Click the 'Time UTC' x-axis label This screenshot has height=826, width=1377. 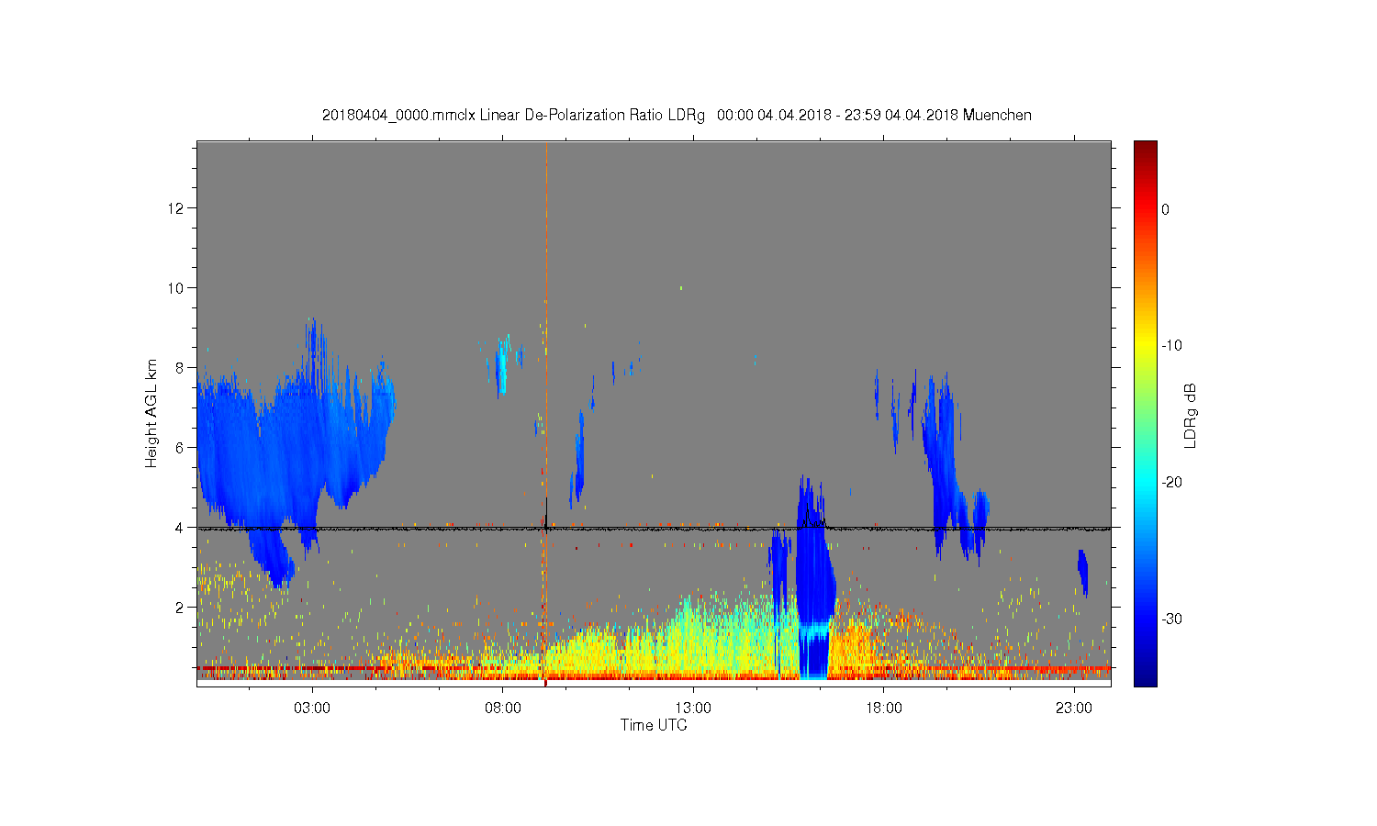point(654,725)
